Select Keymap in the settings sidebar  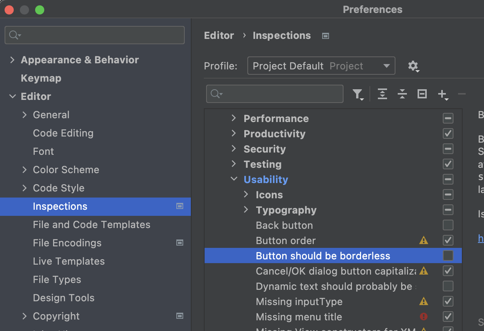click(x=41, y=78)
